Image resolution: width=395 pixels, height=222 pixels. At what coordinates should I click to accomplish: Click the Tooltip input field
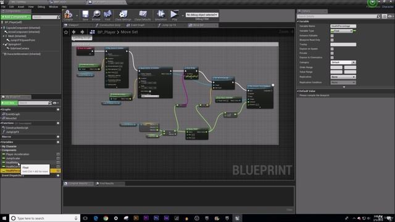coord(343,44)
